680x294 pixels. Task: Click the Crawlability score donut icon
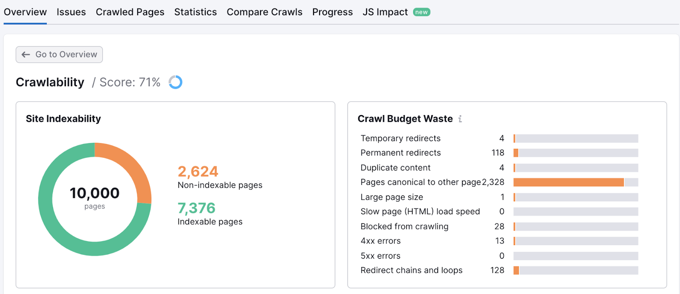pos(175,82)
